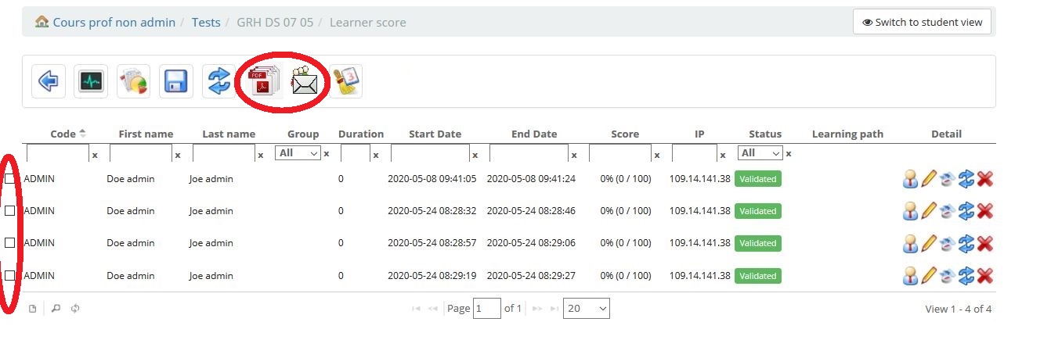Open the live results monitor icon

pyautogui.click(x=91, y=81)
